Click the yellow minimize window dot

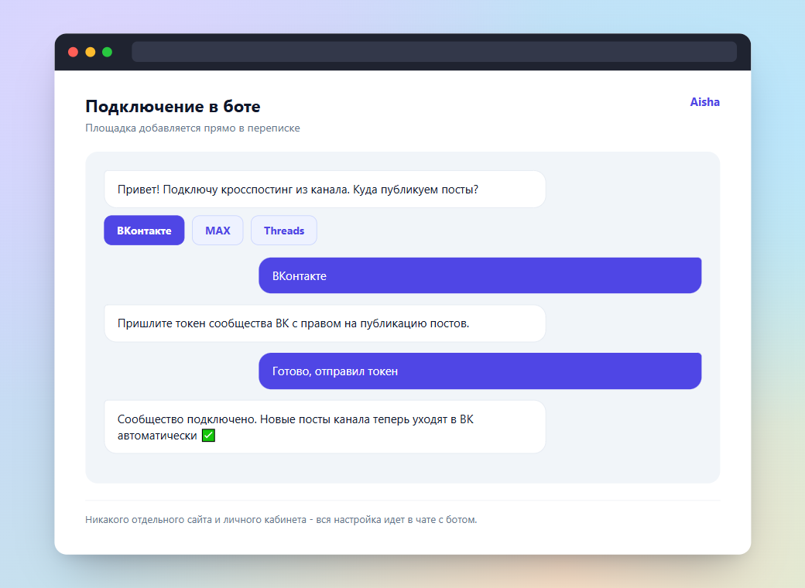91,52
